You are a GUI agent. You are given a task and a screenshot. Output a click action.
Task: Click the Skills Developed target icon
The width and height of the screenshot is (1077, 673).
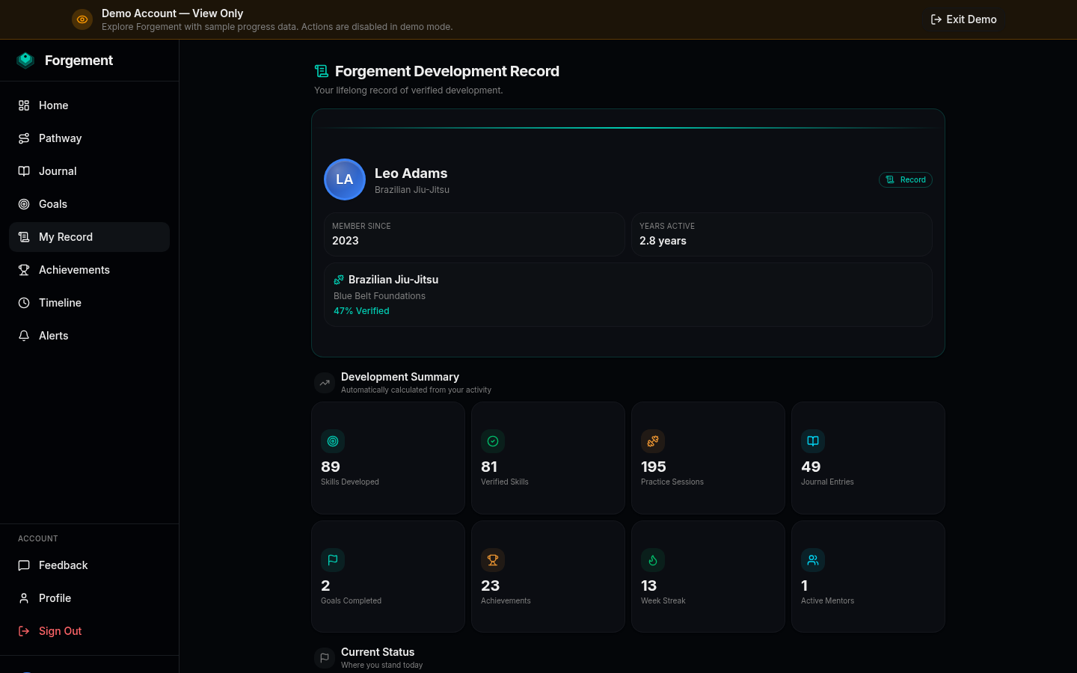pos(333,441)
